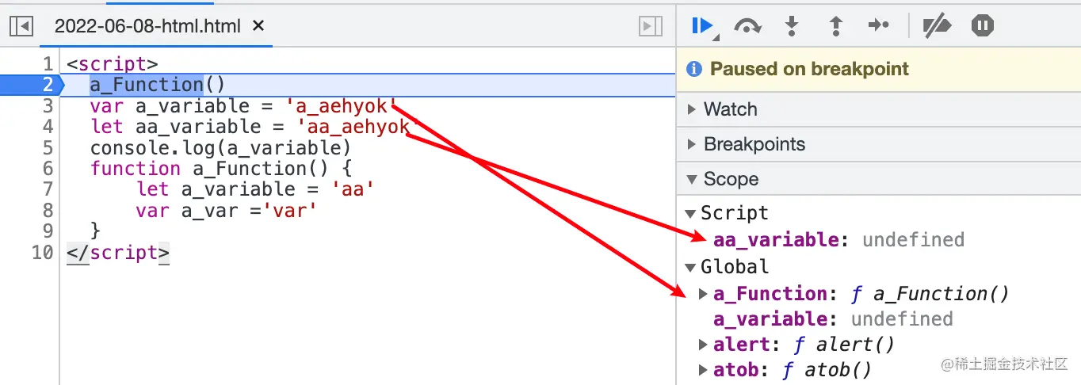The width and height of the screenshot is (1081, 385).
Task: Show the file navigator sidebar
Action: (21, 26)
